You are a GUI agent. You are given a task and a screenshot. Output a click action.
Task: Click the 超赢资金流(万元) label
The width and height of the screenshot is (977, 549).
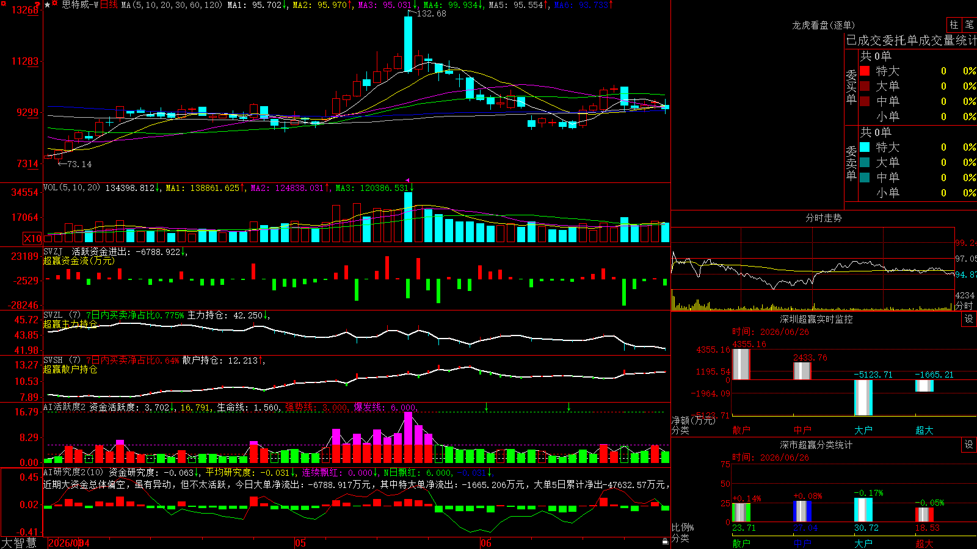click(x=79, y=260)
